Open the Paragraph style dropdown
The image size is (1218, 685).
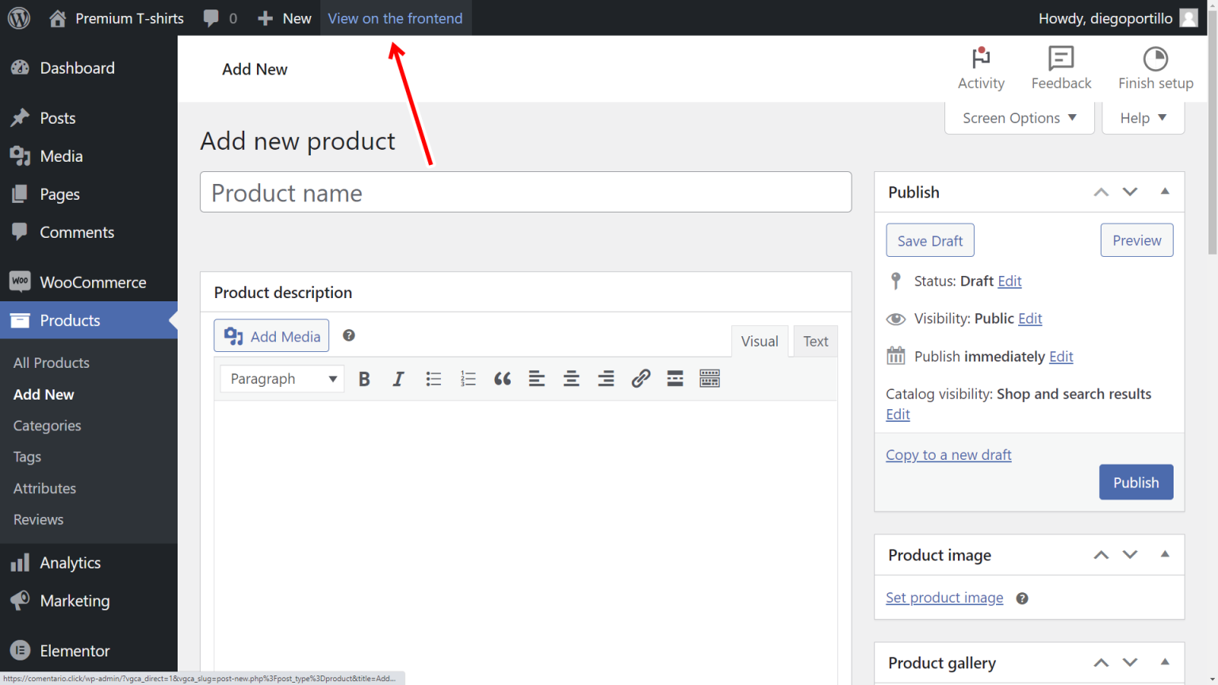tap(282, 378)
